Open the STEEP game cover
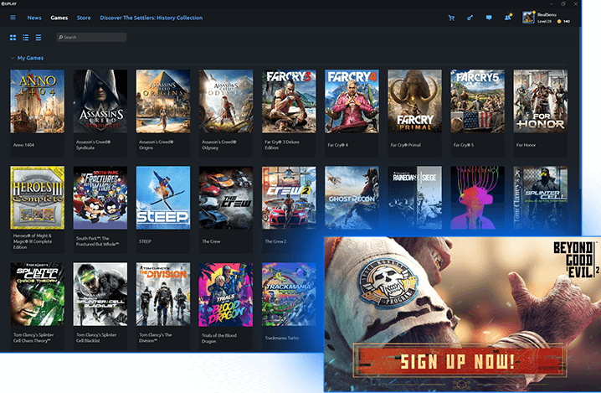Screen dimensions: 601x393 (163, 198)
